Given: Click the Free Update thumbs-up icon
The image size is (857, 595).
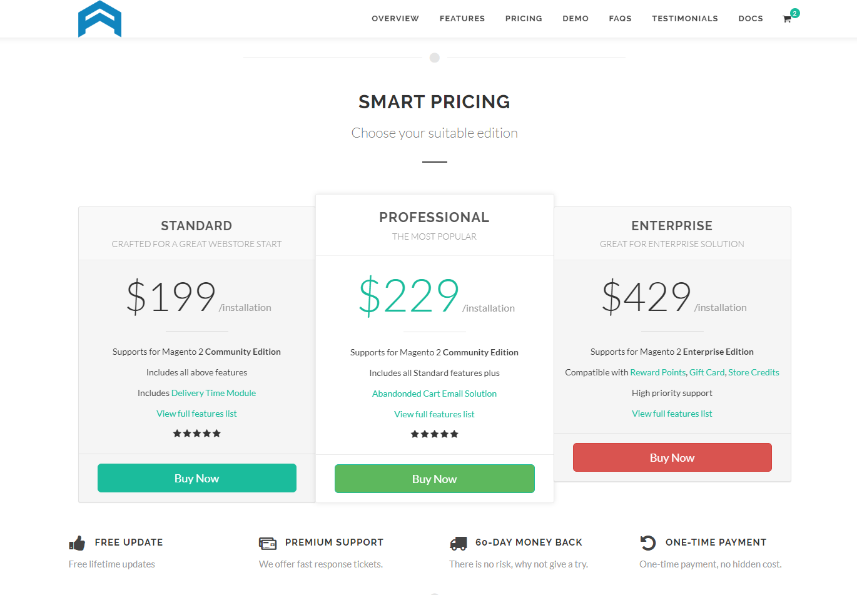Looking at the screenshot, I should click(77, 543).
